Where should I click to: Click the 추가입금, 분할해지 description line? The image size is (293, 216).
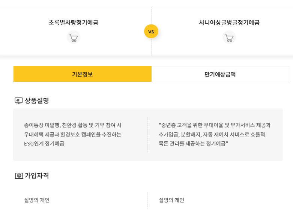click(212, 134)
